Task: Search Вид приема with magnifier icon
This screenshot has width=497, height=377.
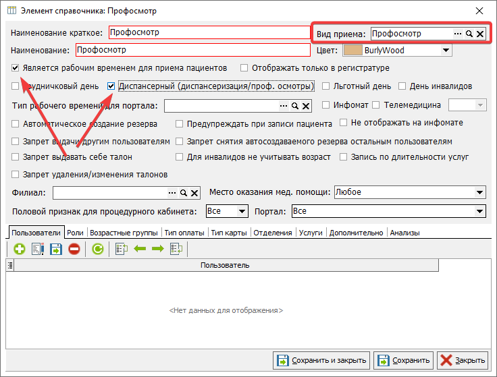Action: coord(469,34)
